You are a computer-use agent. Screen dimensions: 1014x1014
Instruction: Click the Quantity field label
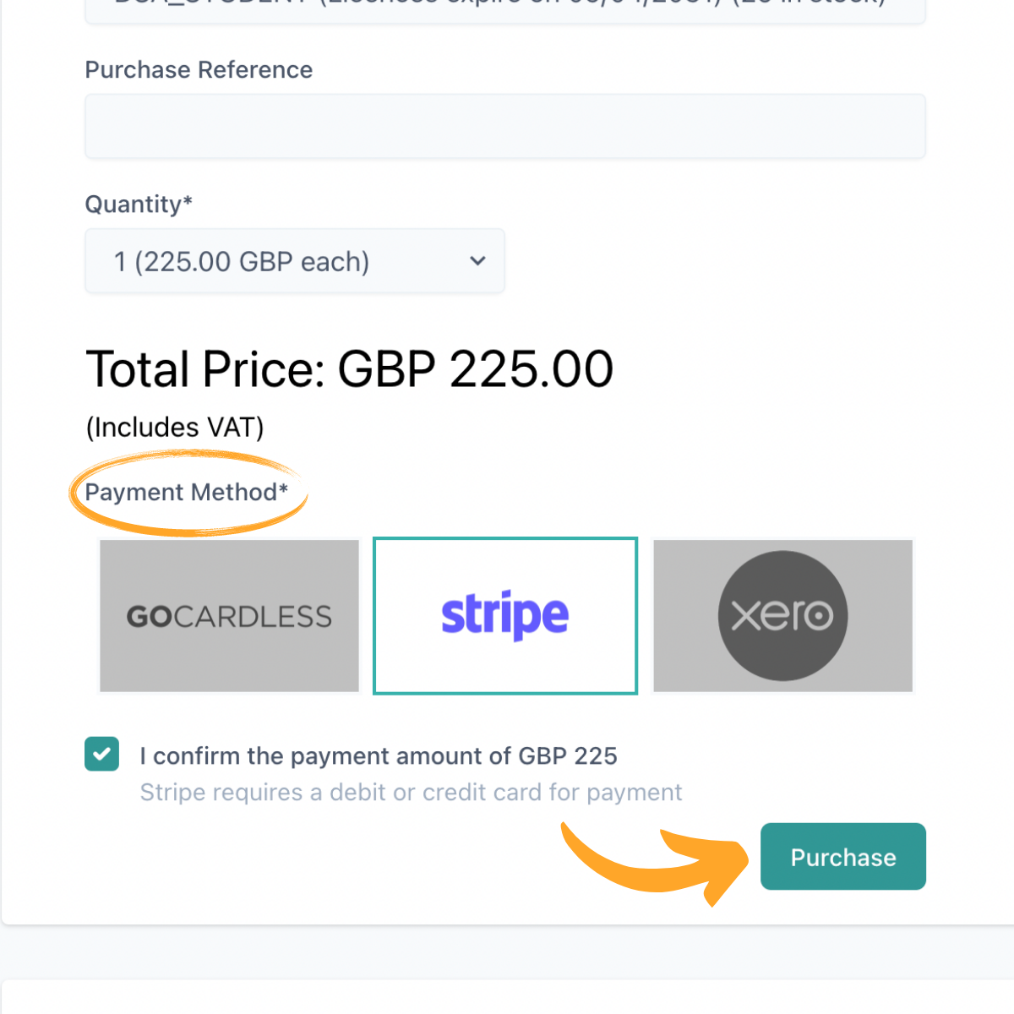139,204
